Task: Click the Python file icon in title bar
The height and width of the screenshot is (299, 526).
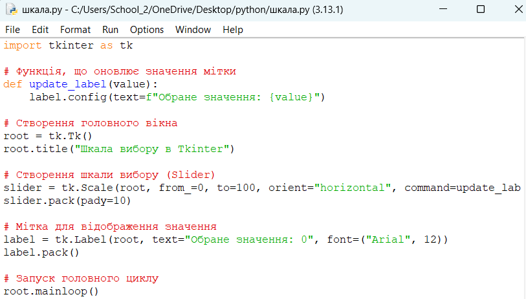Action: [x=12, y=10]
